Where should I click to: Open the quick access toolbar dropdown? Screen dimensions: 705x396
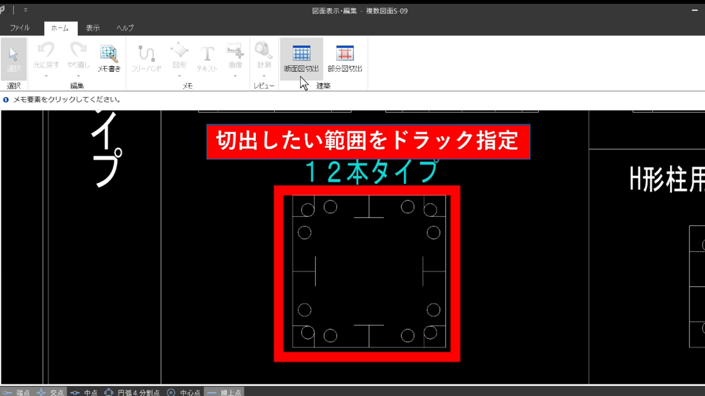[x=26, y=10]
